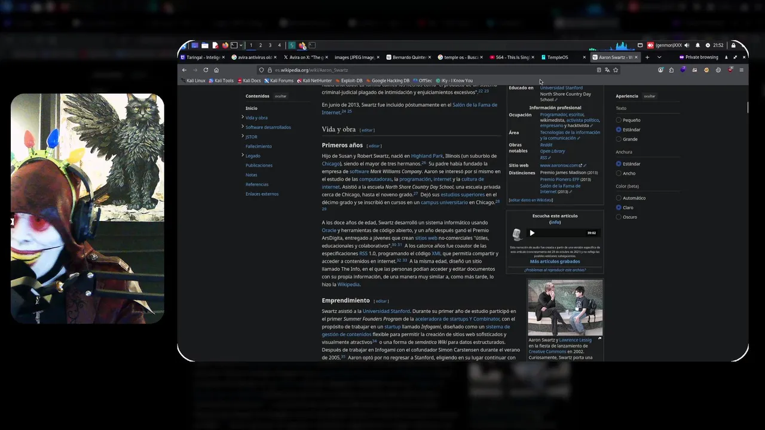The image size is (765, 430).
Task: Select Estándar width option
Action: [619, 164]
